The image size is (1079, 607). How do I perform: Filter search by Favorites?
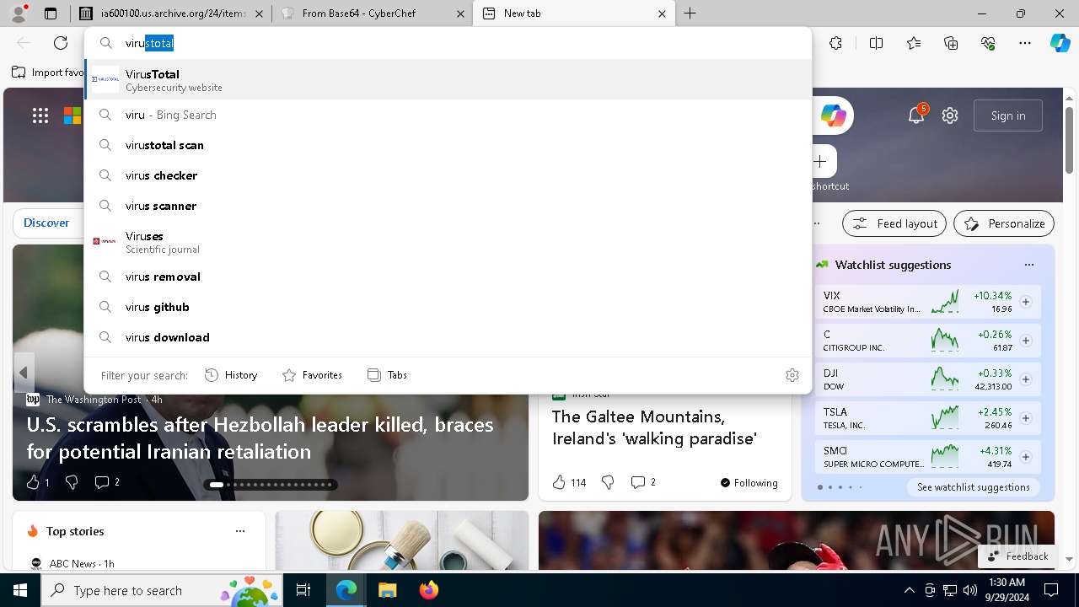click(x=312, y=375)
